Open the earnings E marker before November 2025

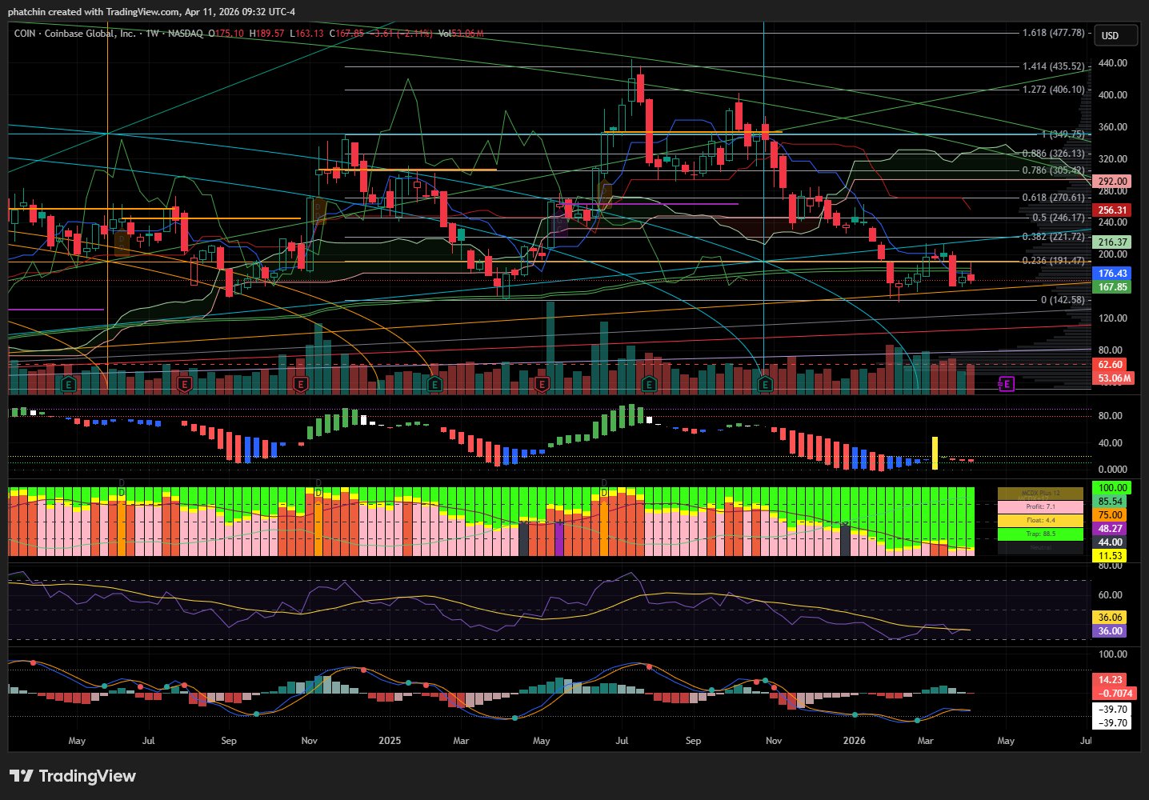[765, 385]
